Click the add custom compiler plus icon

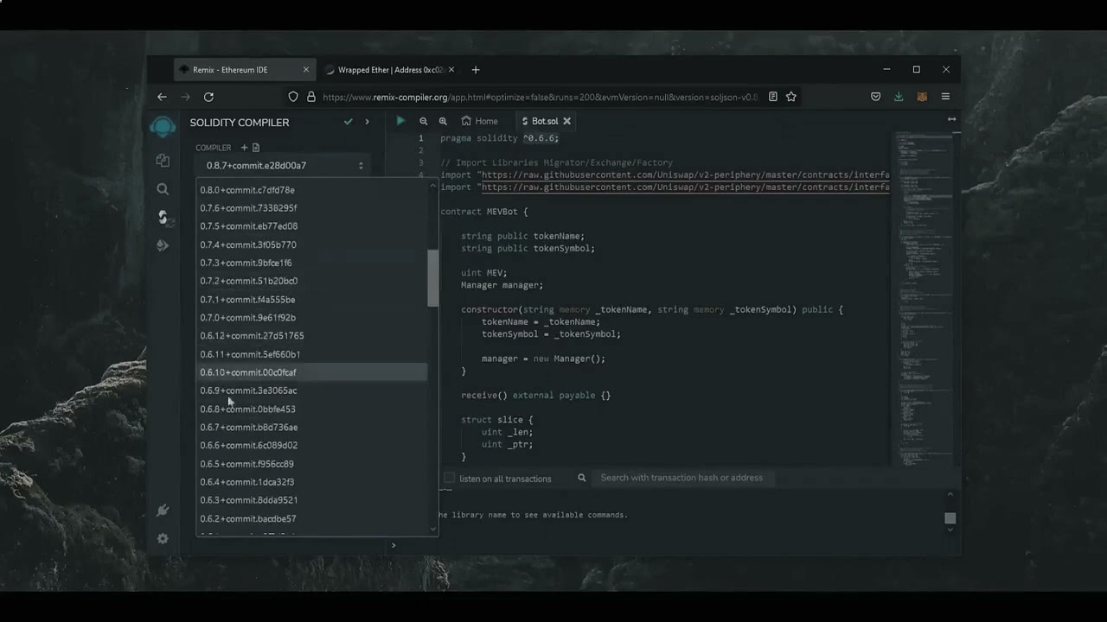point(244,148)
